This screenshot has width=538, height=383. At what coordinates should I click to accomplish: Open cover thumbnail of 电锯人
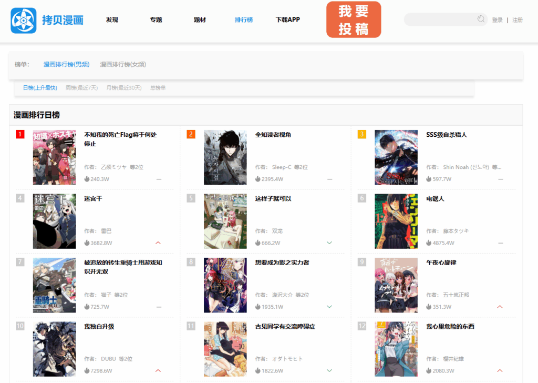pos(396,221)
